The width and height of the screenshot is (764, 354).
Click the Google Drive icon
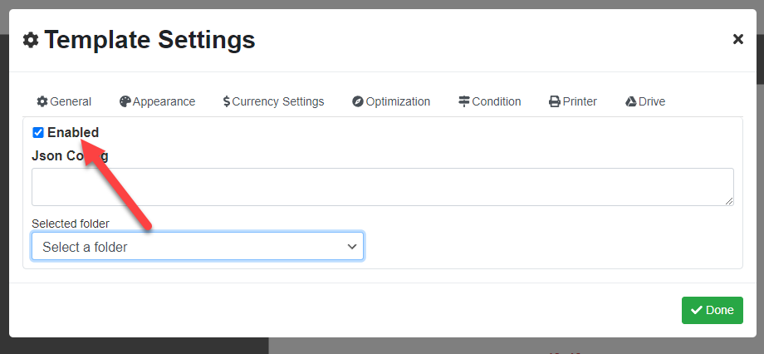[x=631, y=101]
